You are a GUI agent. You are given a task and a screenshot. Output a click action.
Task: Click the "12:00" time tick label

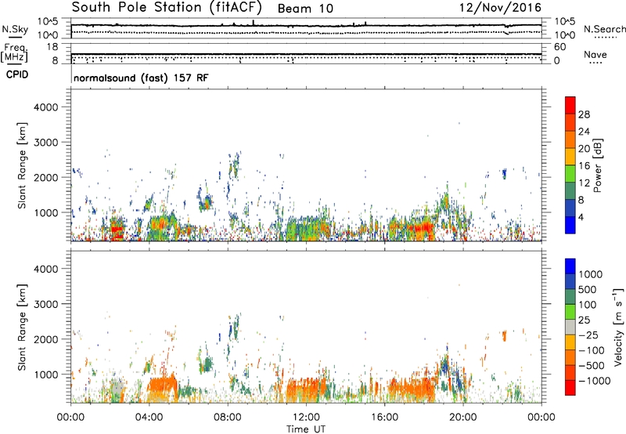coord(306,418)
